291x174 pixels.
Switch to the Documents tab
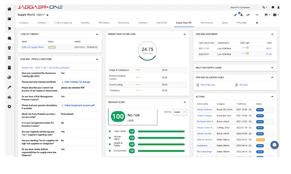pos(124,23)
